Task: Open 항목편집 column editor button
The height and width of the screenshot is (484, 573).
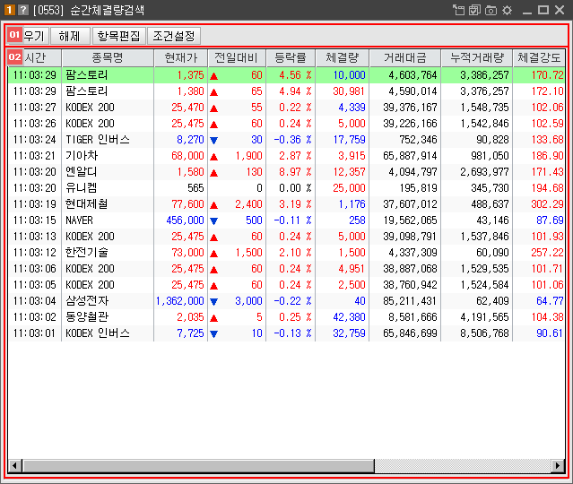Action: click(118, 36)
